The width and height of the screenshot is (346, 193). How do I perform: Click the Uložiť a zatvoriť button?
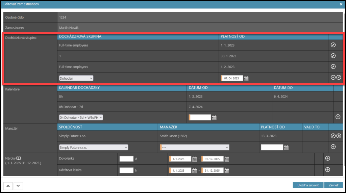coord(307,185)
